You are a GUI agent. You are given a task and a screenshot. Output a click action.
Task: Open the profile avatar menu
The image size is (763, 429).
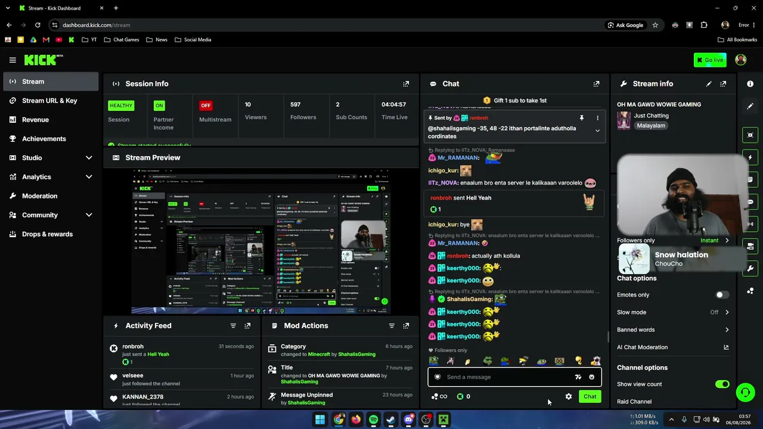point(741,60)
